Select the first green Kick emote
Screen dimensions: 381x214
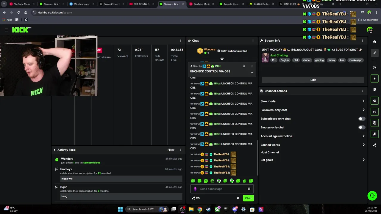(x=193, y=181)
